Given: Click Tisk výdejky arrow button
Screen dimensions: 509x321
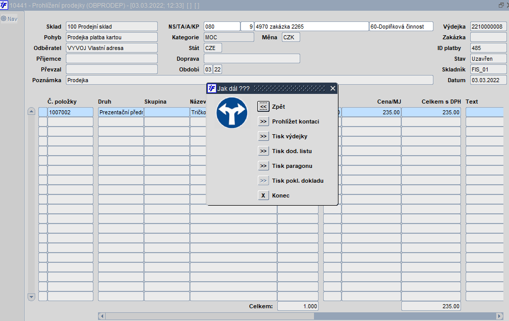Looking at the screenshot, I should (263, 136).
